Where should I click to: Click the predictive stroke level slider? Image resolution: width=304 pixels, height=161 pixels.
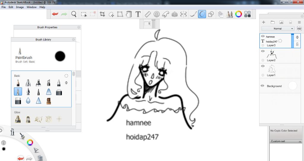click(153, 24)
